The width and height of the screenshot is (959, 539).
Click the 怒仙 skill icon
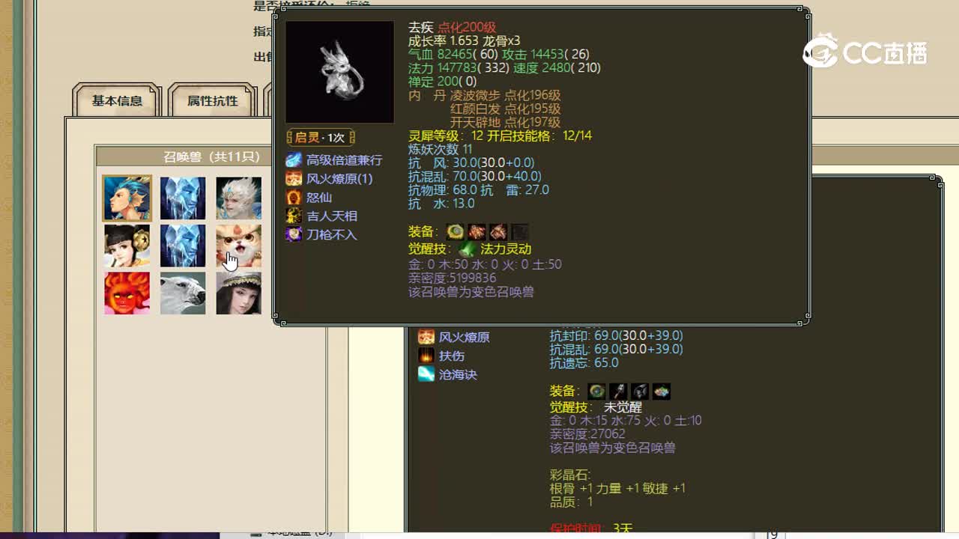point(293,198)
